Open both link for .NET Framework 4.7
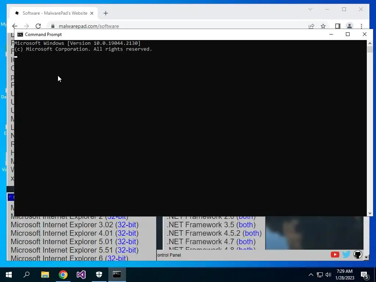Image resolution: width=376 pixels, height=282 pixels. [246, 242]
